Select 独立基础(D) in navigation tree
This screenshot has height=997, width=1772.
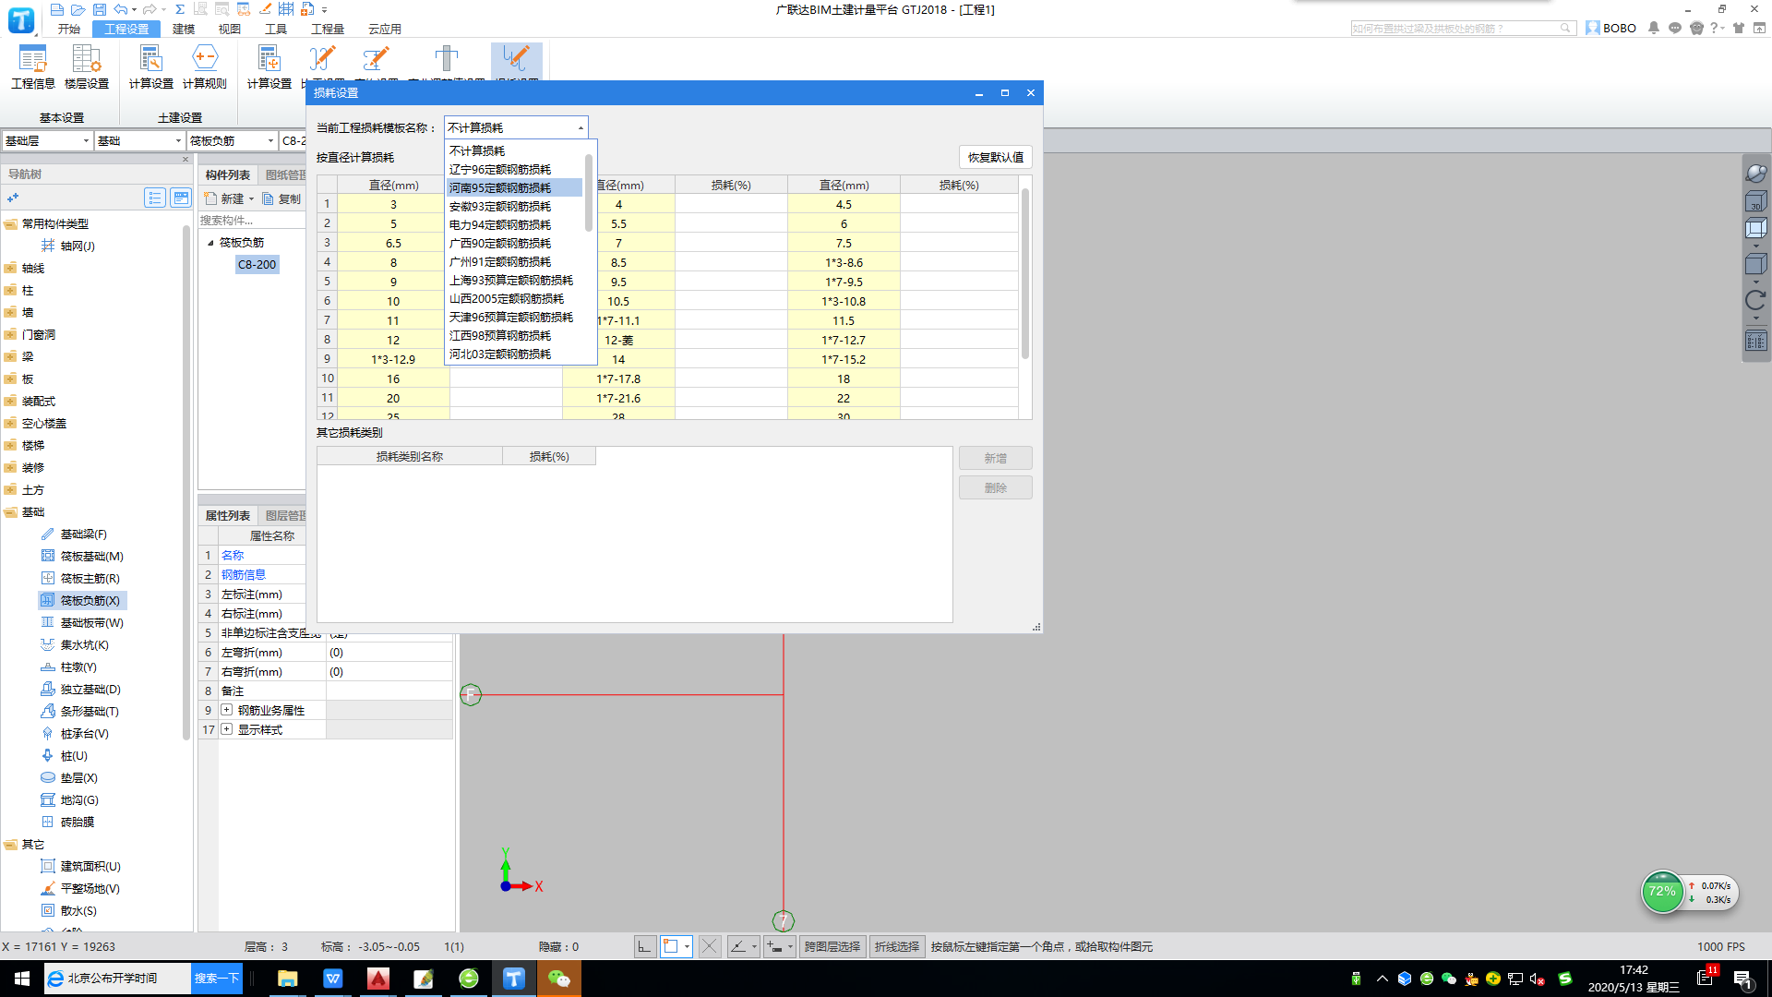[x=90, y=689]
